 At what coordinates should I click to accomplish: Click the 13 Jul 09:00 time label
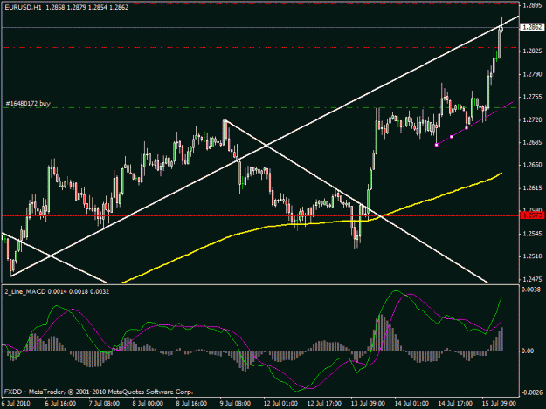368,404
